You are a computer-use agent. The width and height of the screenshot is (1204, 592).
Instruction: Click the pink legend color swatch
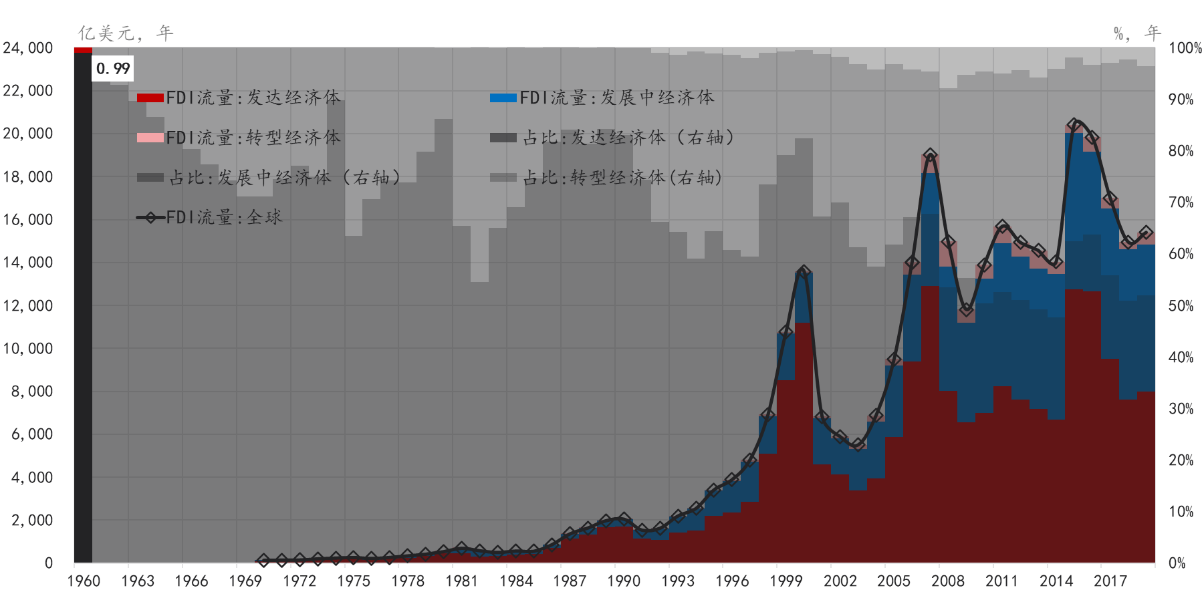coord(150,138)
